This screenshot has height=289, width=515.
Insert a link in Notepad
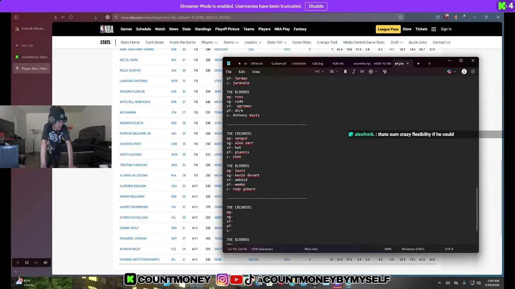(x=362, y=71)
